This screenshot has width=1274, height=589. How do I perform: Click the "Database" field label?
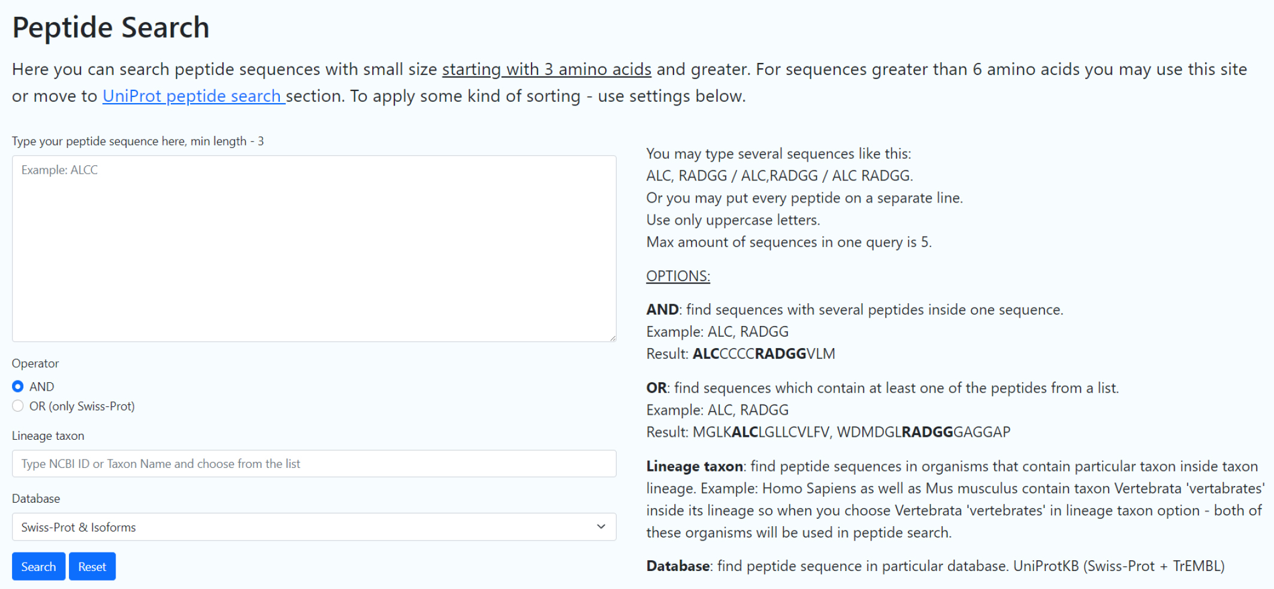click(36, 499)
